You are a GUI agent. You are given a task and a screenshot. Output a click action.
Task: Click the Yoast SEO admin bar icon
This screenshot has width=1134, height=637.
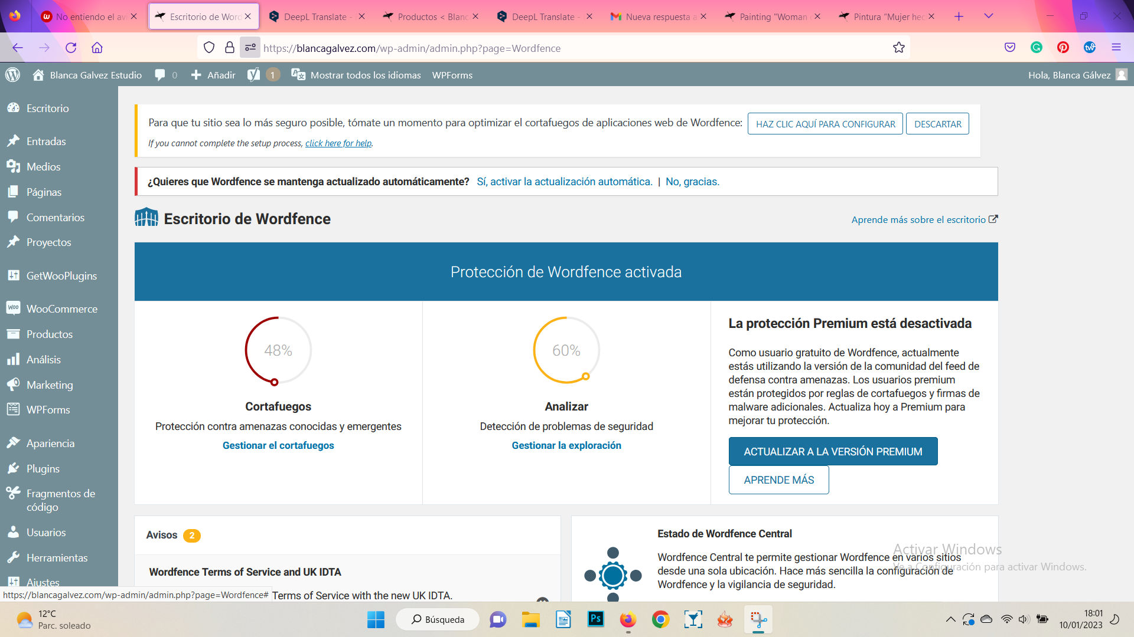click(253, 75)
